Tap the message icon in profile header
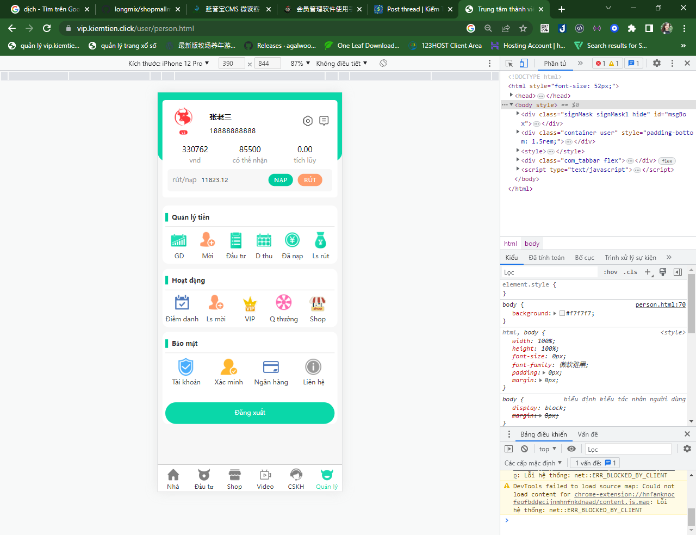This screenshot has height=535, width=696. tap(324, 121)
